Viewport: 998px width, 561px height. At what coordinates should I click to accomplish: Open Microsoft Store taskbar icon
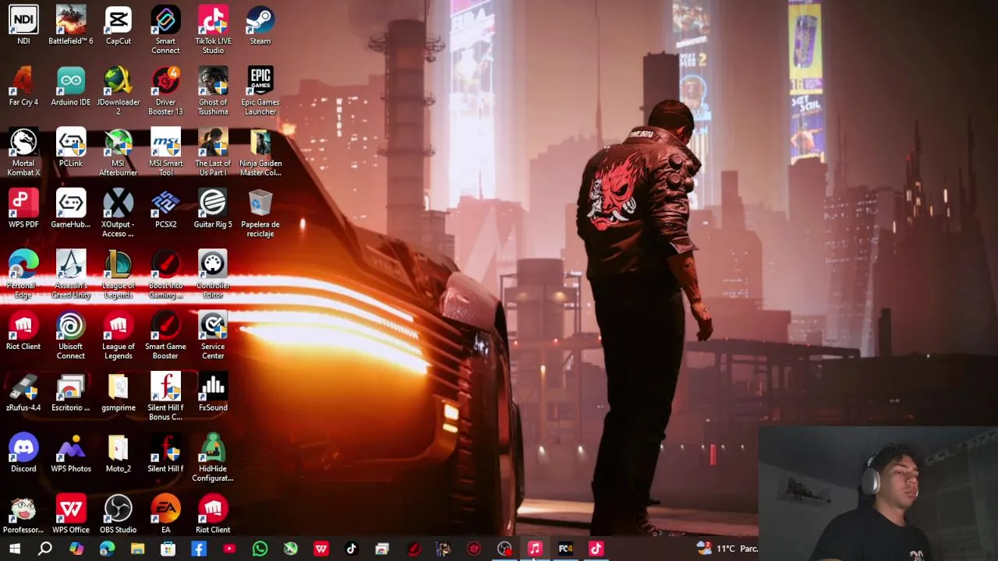coord(168,549)
